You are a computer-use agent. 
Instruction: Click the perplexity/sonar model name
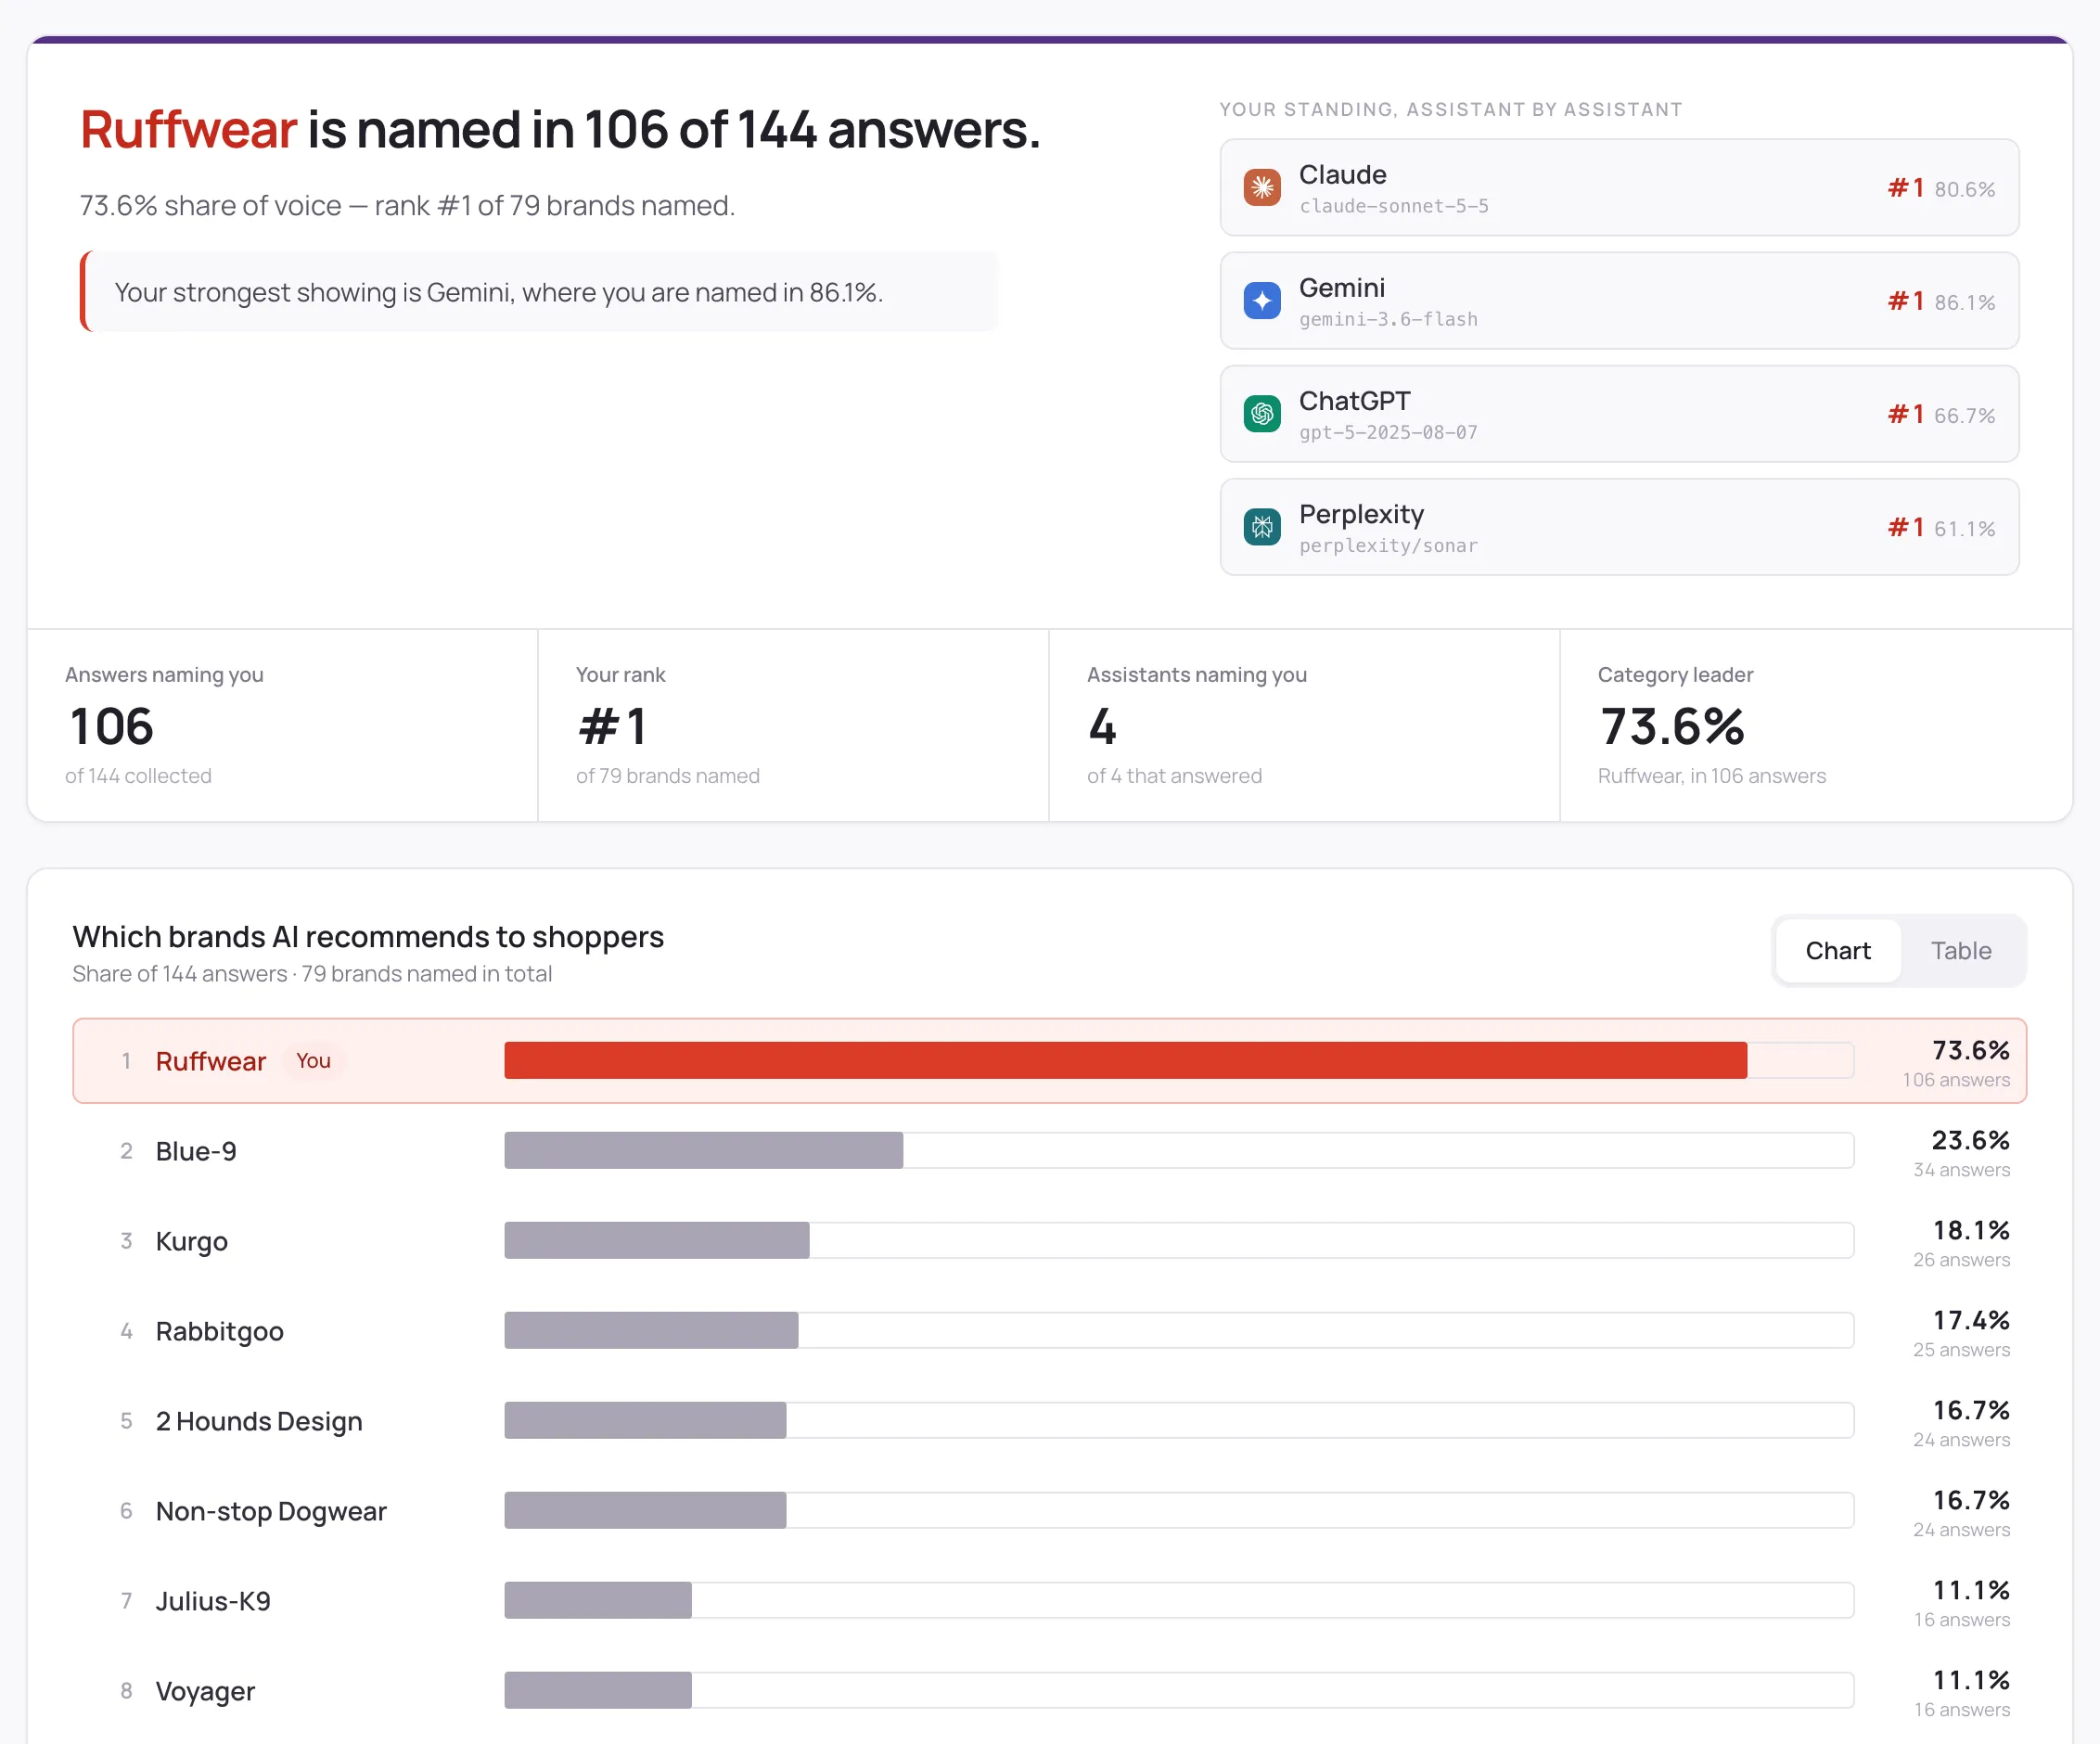1388,545
